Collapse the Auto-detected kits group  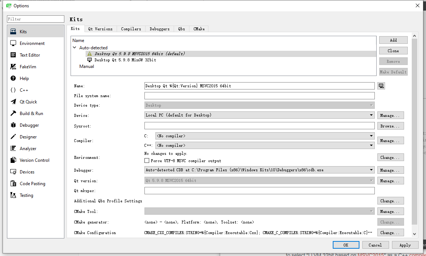(x=75, y=47)
